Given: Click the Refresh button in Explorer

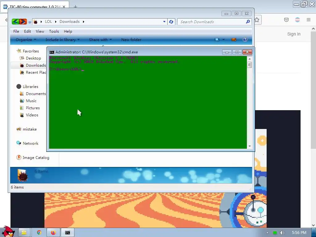Looking at the screenshot, I should (171, 22).
